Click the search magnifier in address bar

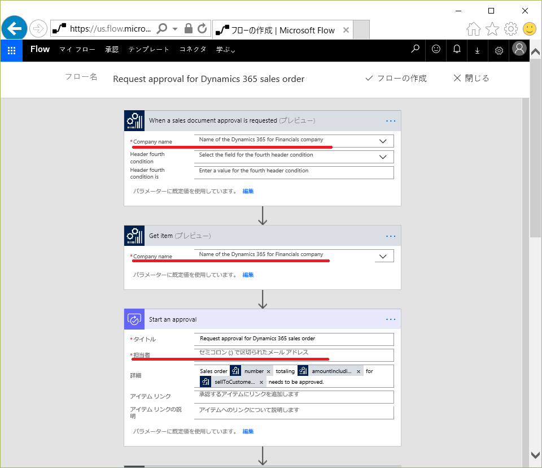pyautogui.click(x=162, y=28)
